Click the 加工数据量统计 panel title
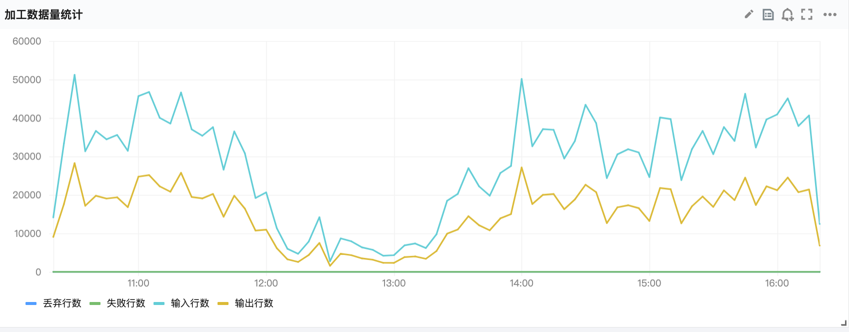The width and height of the screenshot is (849, 332). (x=43, y=15)
